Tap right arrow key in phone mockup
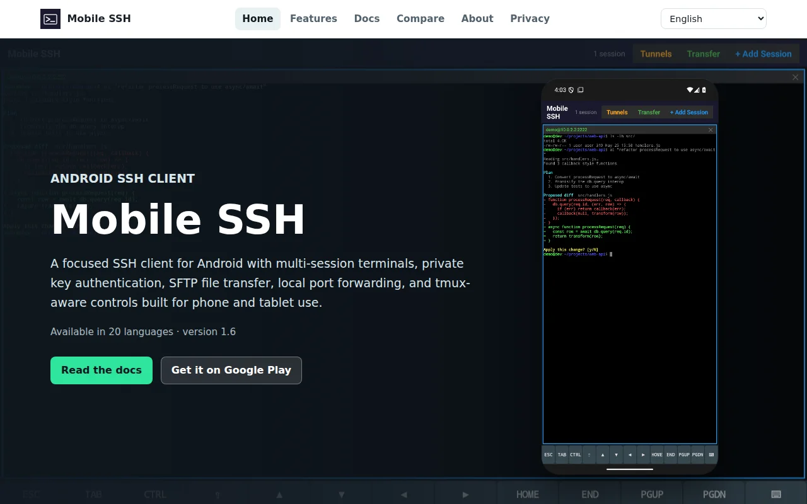Viewport: 807px width, 504px height. tap(643, 455)
